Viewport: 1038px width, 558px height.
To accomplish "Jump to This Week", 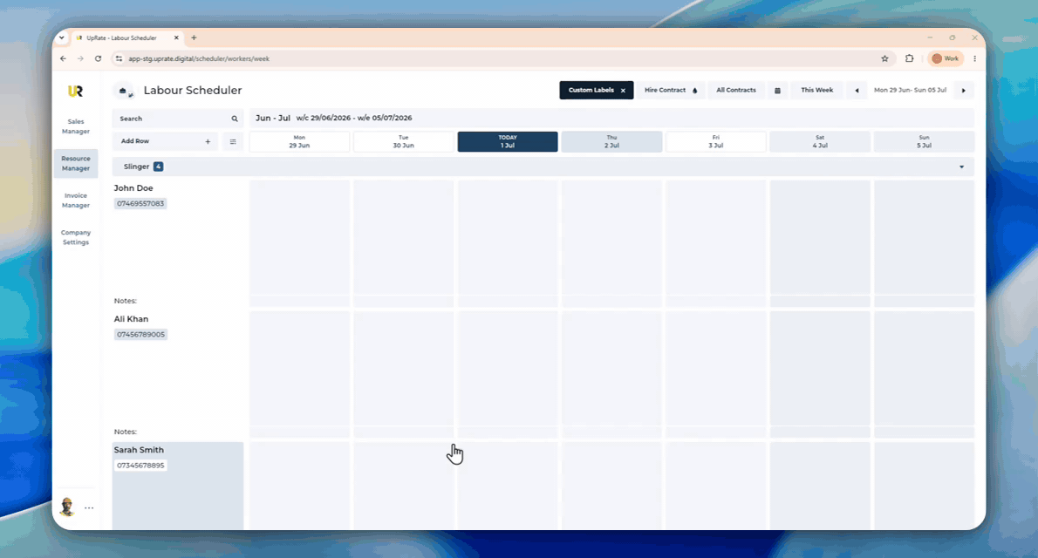I will (817, 90).
